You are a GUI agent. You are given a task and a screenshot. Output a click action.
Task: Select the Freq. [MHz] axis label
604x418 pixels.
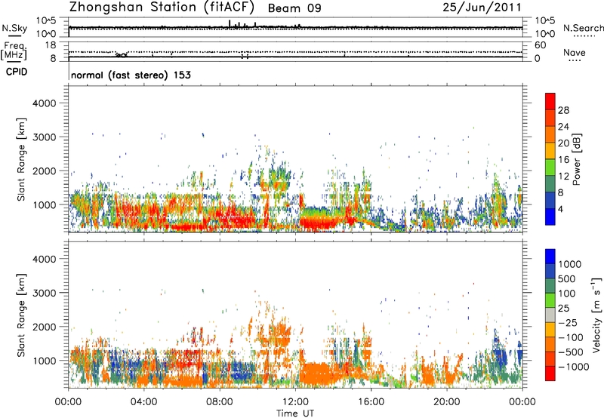[14, 51]
